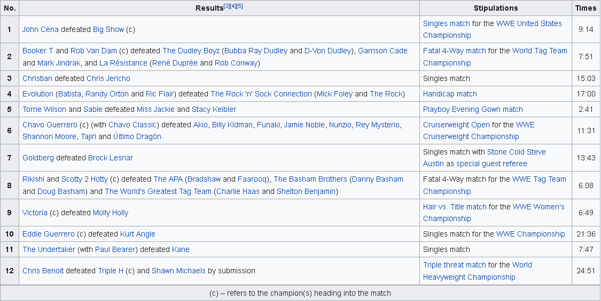601x301 pixels.
Task: Click the Akio link
Action: pyautogui.click(x=200, y=125)
